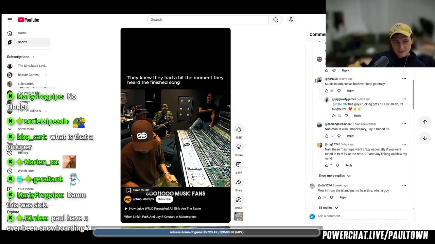The height and width of the screenshot is (244, 435).
Task: Show more replies under @itsNLSN thread
Action: click(x=334, y=176)
